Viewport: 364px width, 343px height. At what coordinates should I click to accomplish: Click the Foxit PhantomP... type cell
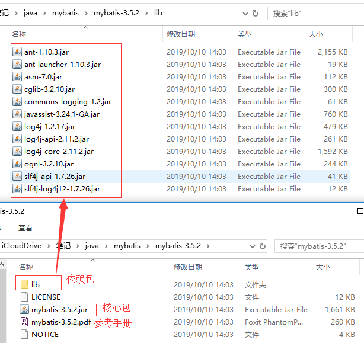tap(274, 322)
